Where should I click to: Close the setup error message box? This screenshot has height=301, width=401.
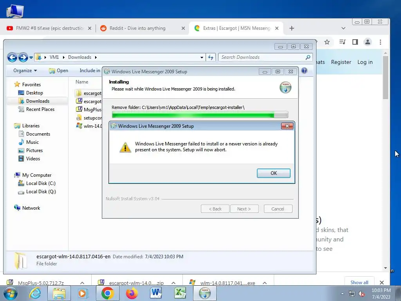[287, 126]
